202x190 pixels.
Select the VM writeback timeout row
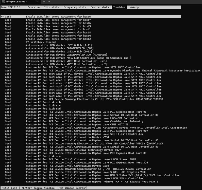[30, 42]
